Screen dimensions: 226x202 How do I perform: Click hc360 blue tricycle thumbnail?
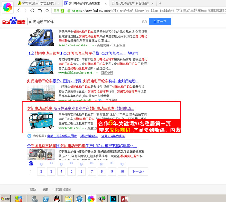tap(41, 66)
